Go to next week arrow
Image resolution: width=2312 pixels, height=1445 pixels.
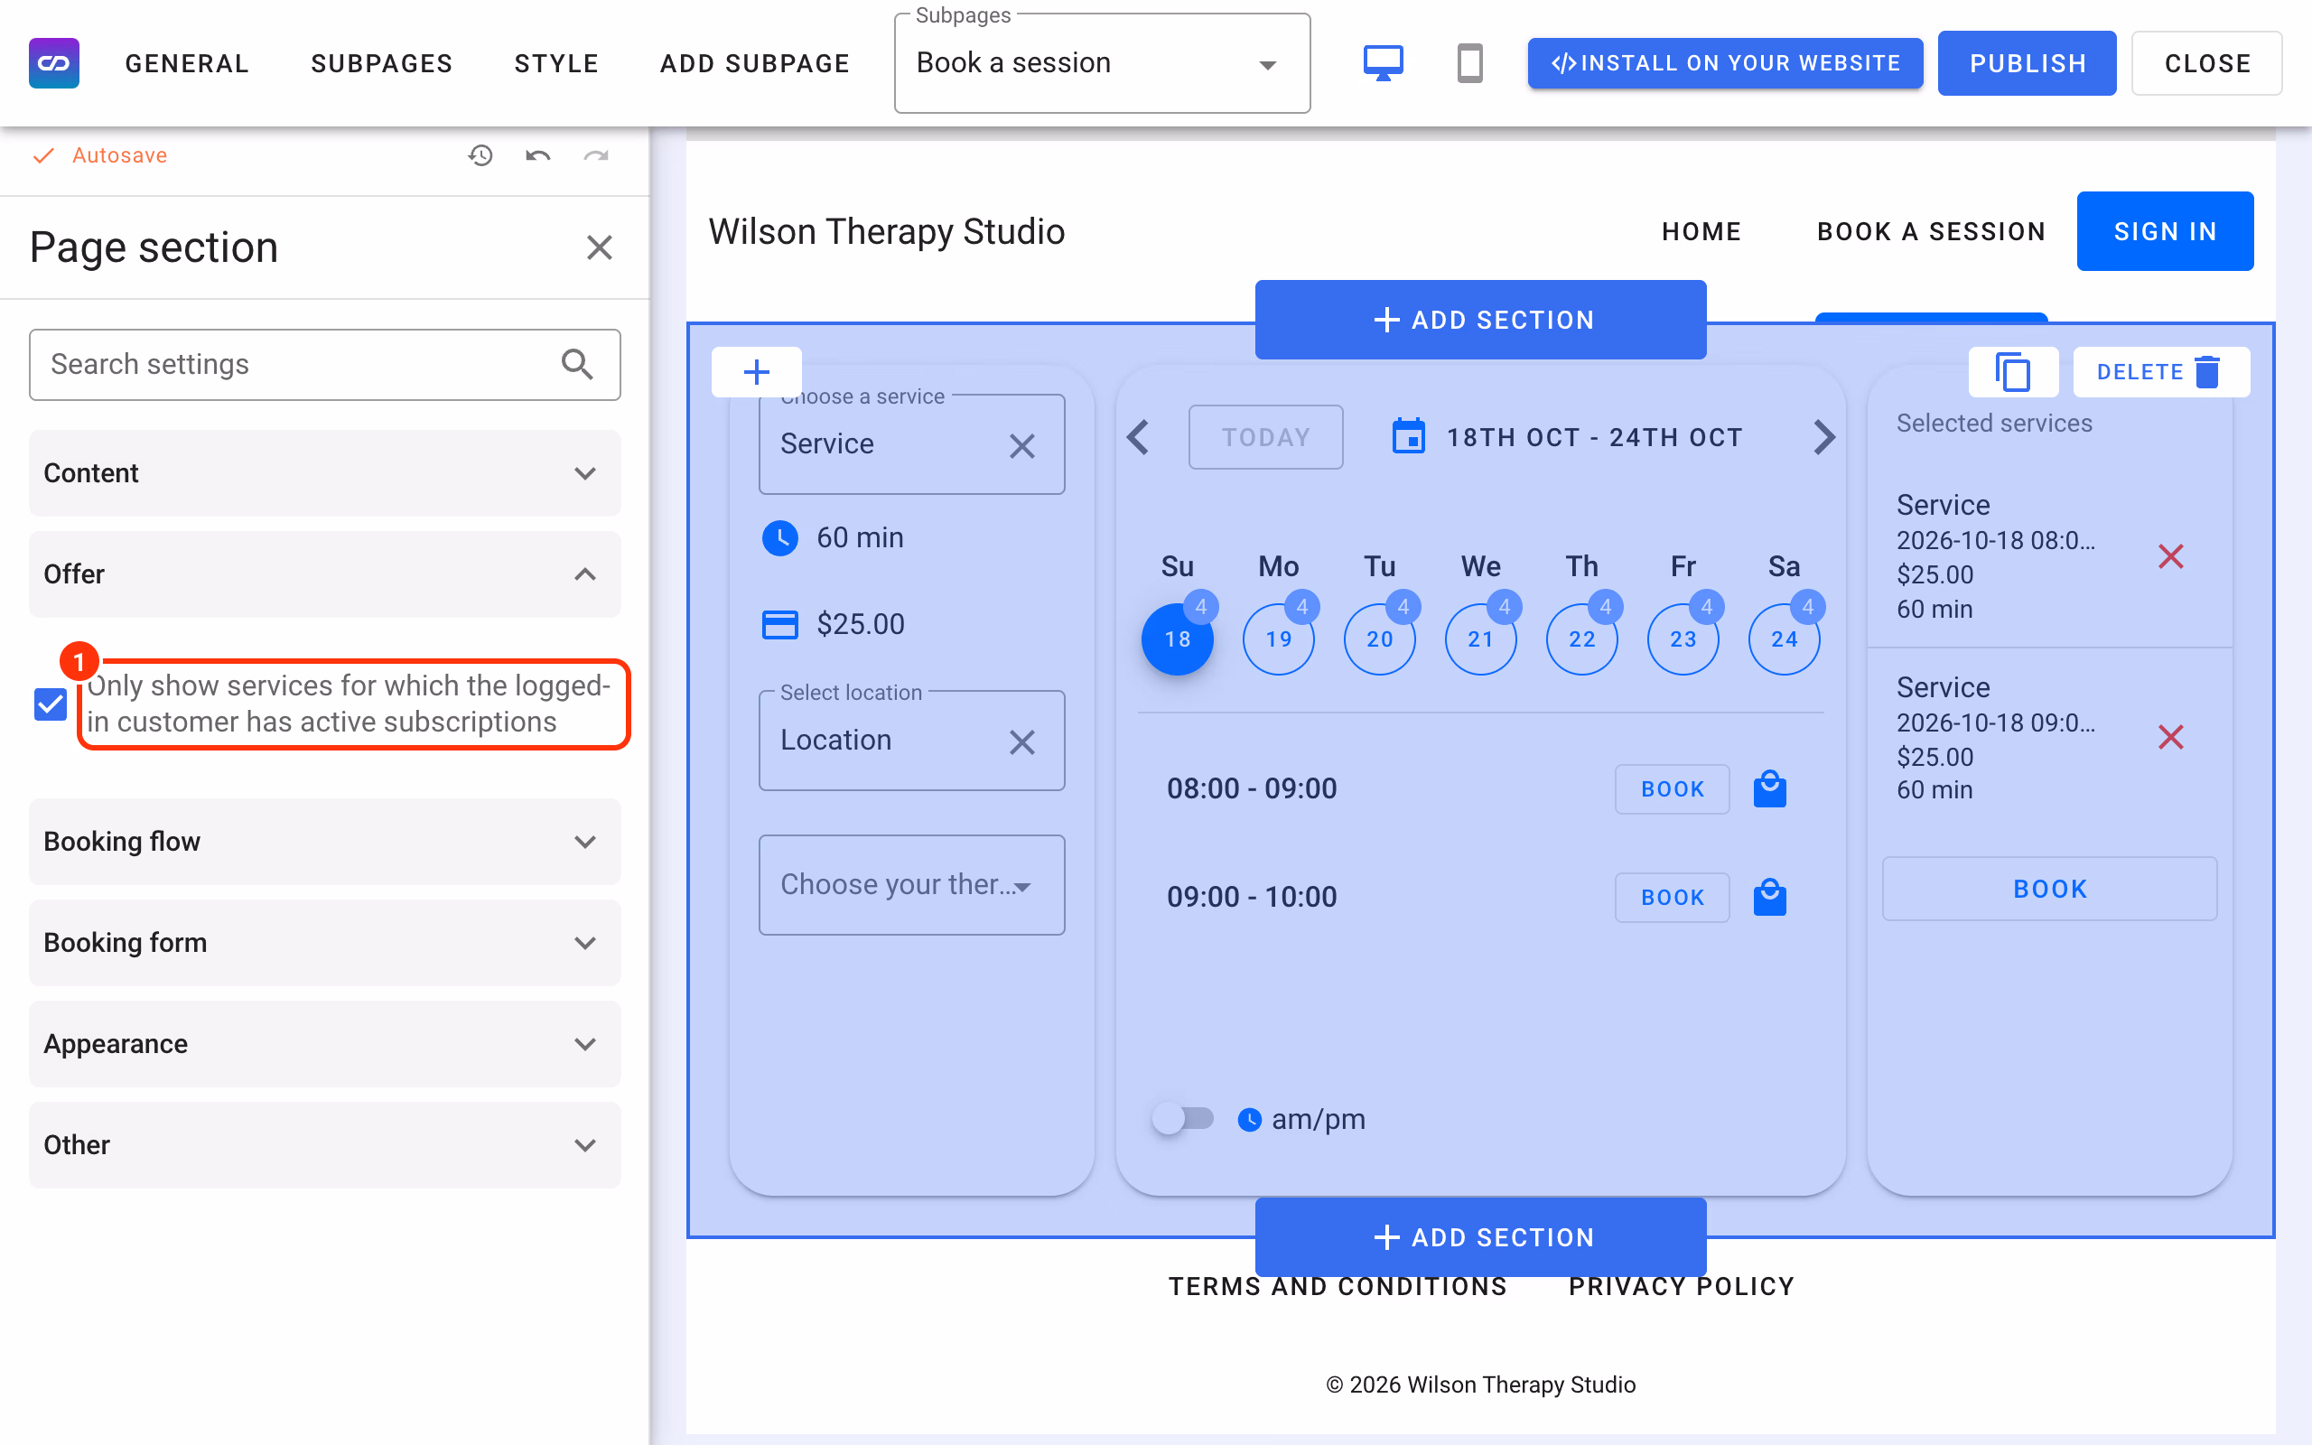(x=1823, y=438)
